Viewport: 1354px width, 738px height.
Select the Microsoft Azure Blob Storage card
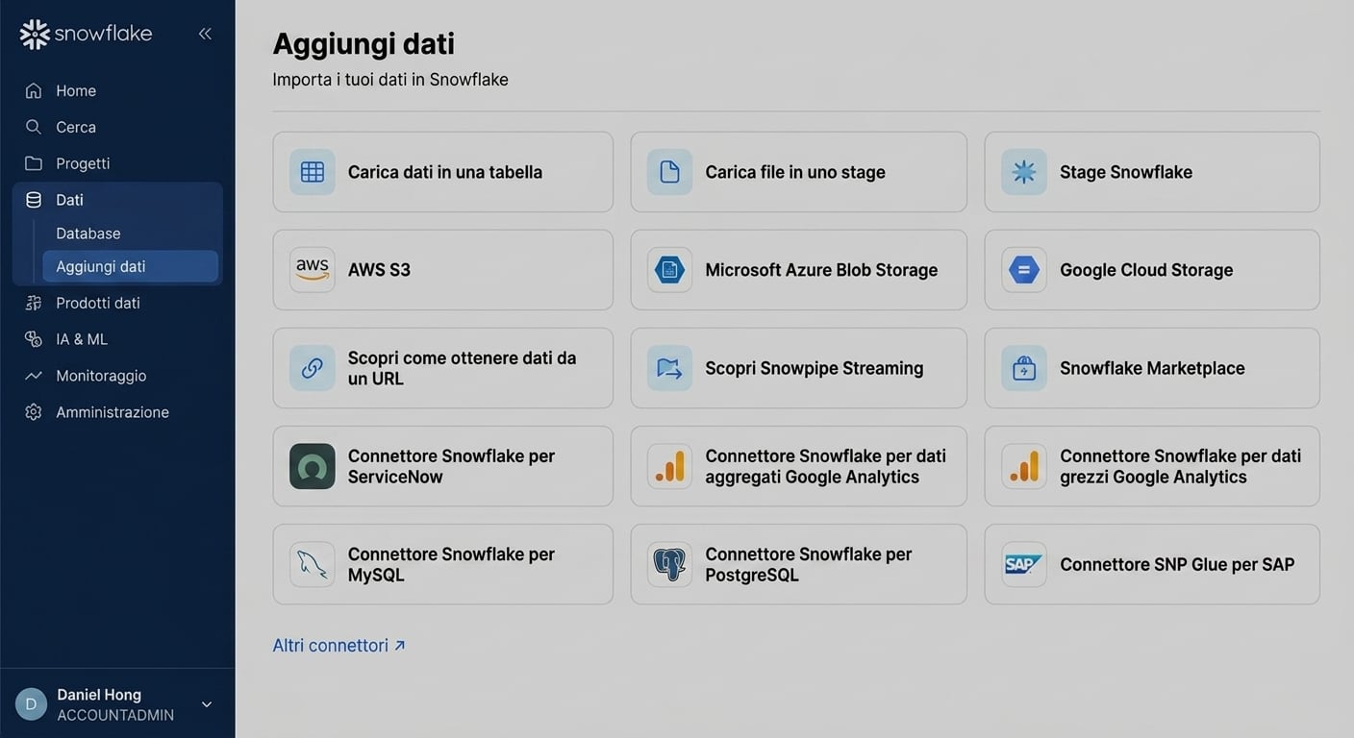coord(798,270)
